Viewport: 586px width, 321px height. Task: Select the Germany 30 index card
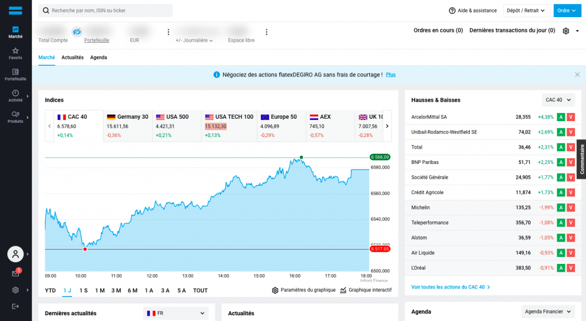(128, 126)
